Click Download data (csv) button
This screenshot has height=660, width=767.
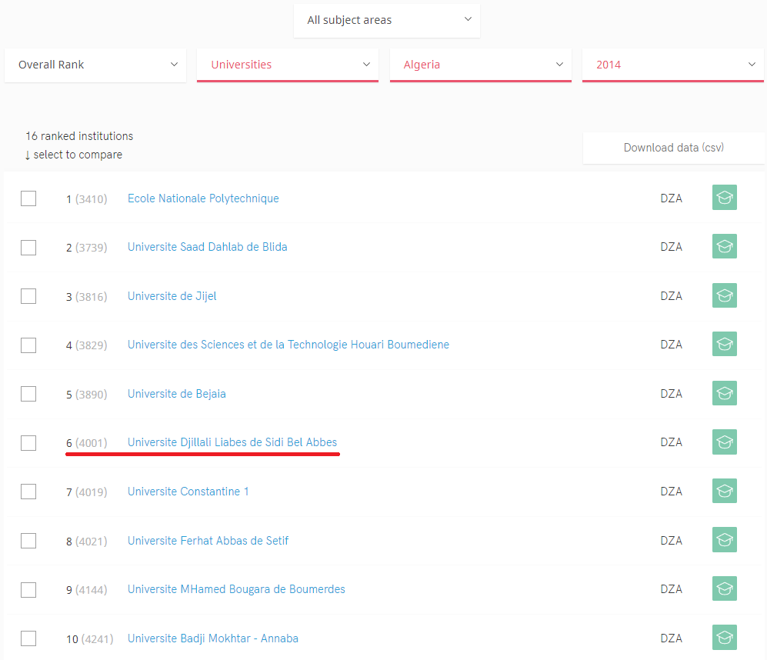pos(674,148)
